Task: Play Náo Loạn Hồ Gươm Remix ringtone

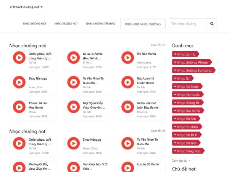Action: point(127,82)
